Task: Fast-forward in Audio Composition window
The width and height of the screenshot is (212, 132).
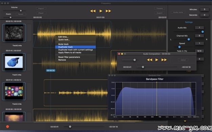Action: (x=164, y=60)
